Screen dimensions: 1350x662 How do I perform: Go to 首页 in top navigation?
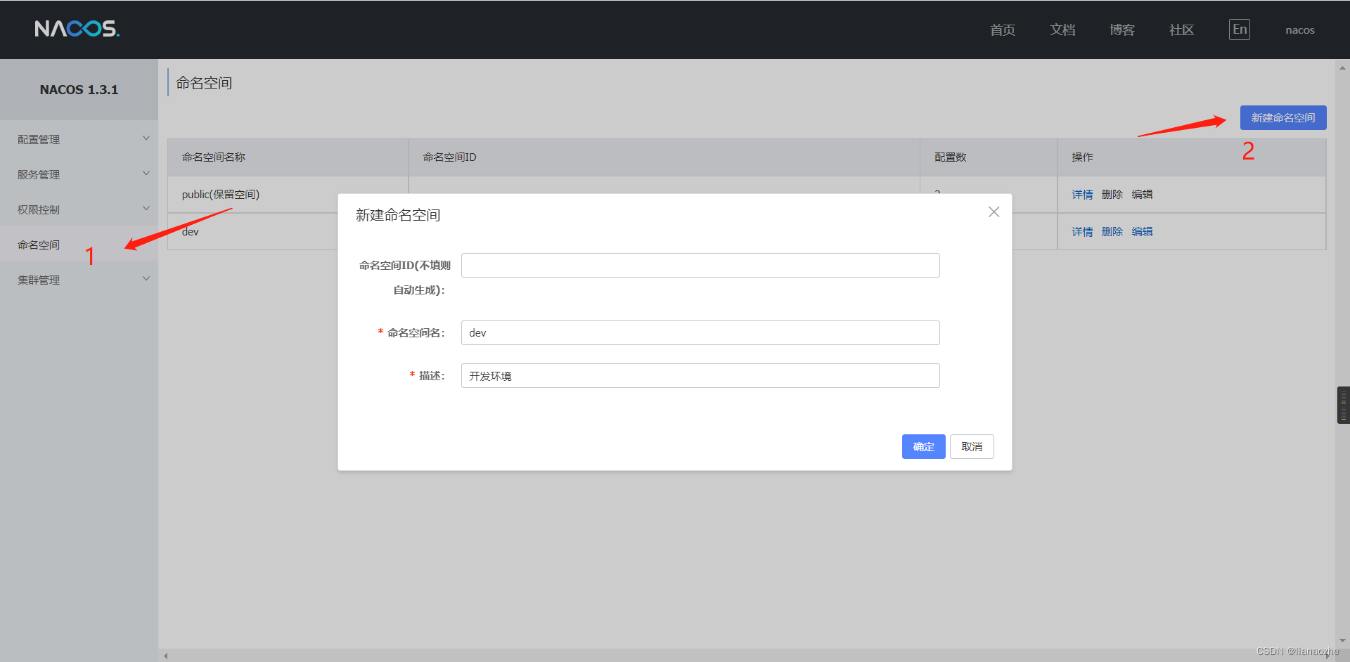tap(1003, 30)
